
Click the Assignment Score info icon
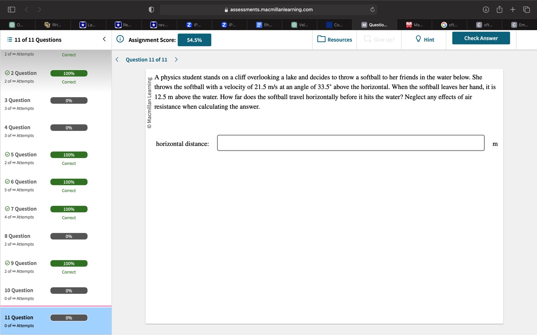click(119, 38)
